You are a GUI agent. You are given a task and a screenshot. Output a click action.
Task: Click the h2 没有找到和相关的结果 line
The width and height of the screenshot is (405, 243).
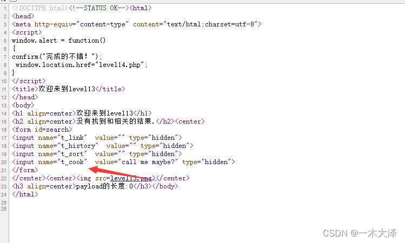point(108,122)
